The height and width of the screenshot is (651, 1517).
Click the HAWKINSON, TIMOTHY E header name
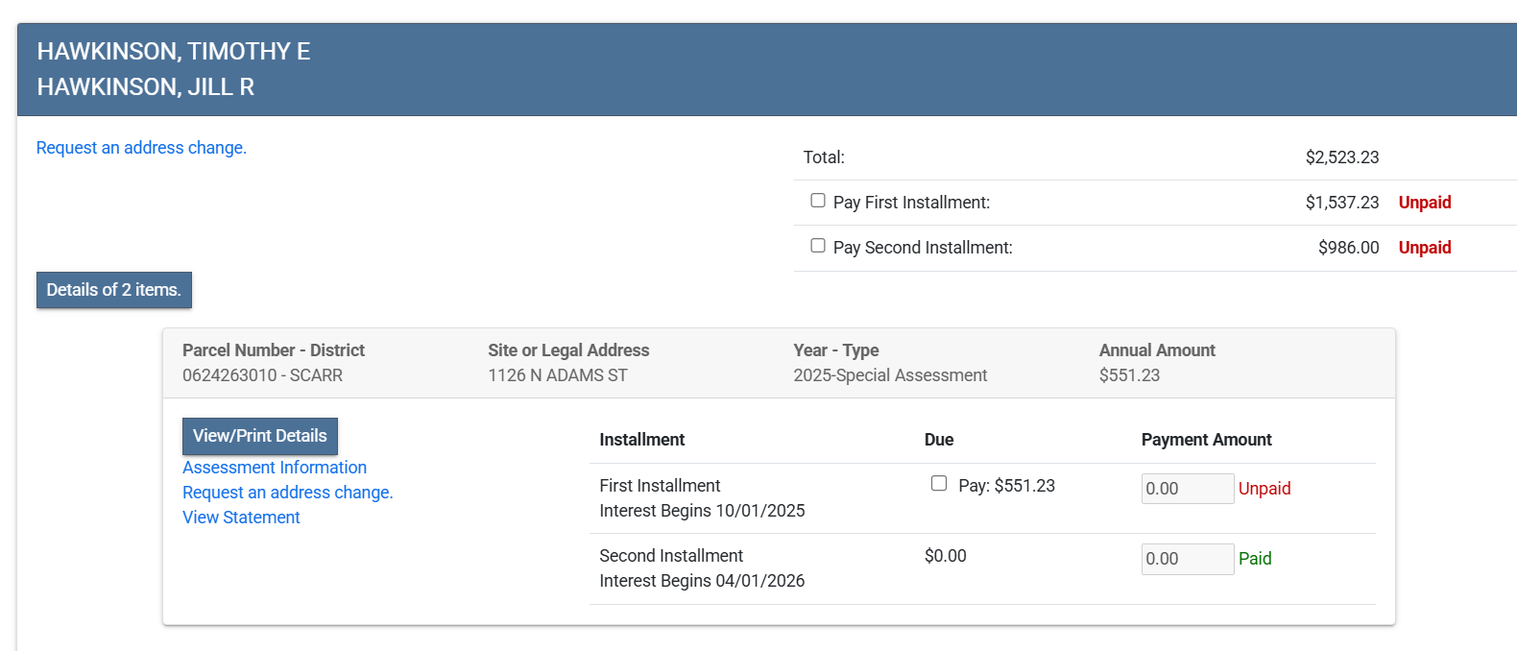coord(174,52)
